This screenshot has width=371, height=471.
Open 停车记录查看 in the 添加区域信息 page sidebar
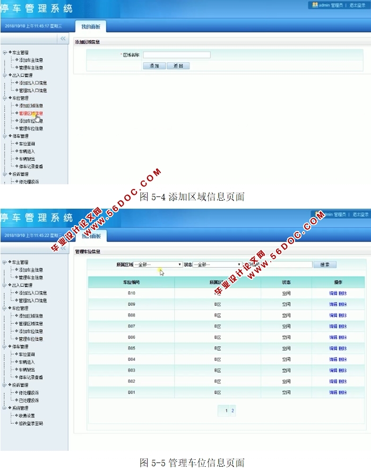(31, 166)
